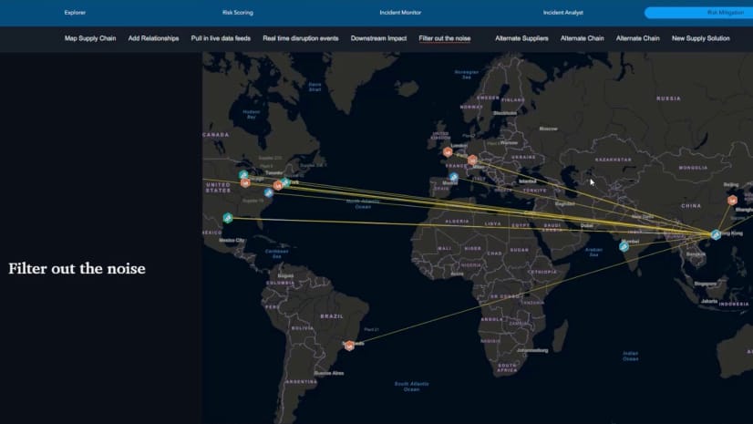The width and height of the screenshot is (753, 424).
Task: Click the Moscow city label on map
Action: click(549, 129)
